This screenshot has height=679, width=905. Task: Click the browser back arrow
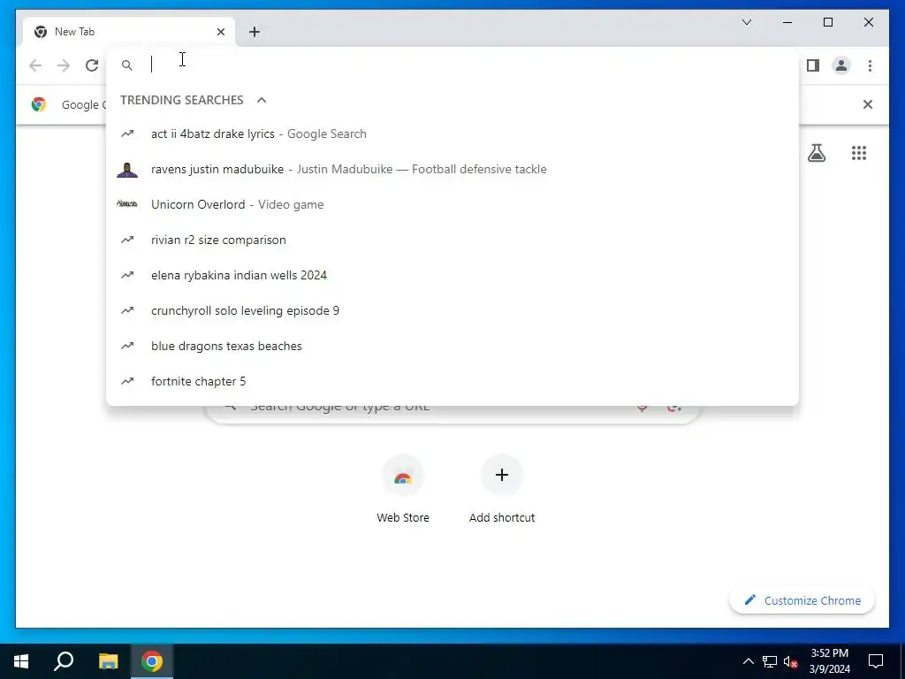pyautogui.click(x=35, y=65)
